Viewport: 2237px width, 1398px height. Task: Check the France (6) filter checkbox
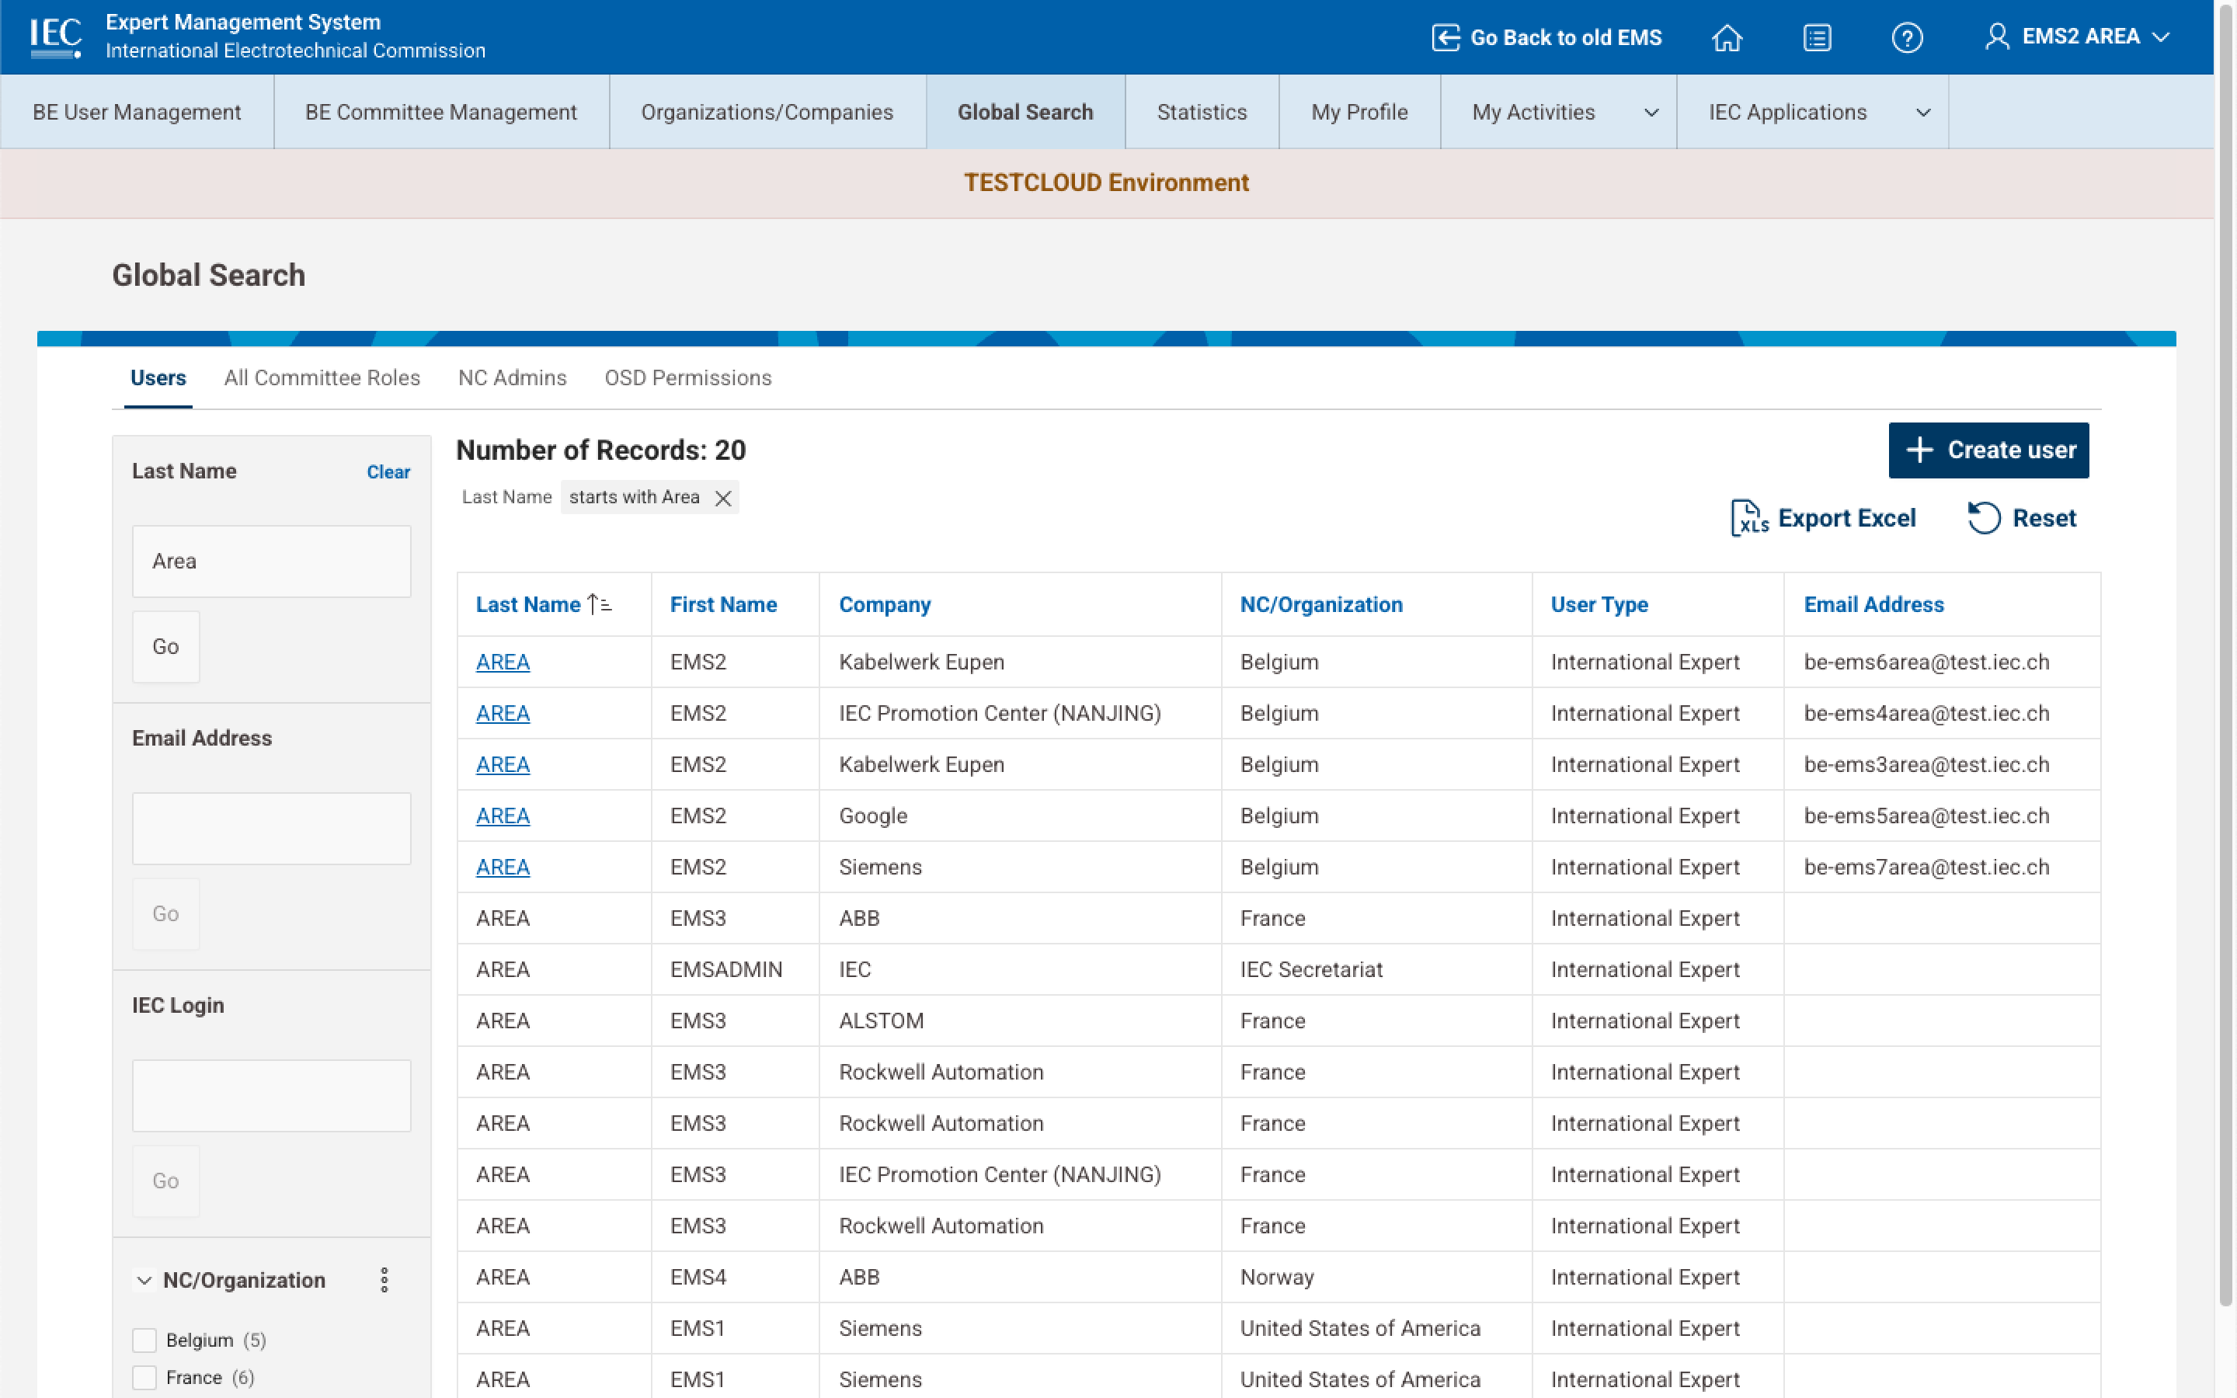[144, 1377]
